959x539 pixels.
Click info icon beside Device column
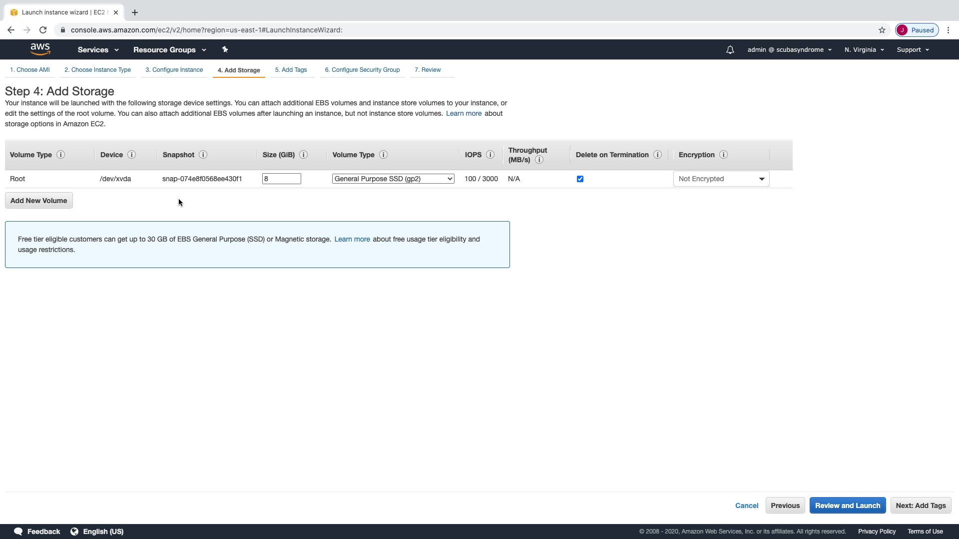point(131,155)
